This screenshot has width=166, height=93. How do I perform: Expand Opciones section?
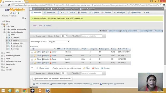(x=34, y=47)
